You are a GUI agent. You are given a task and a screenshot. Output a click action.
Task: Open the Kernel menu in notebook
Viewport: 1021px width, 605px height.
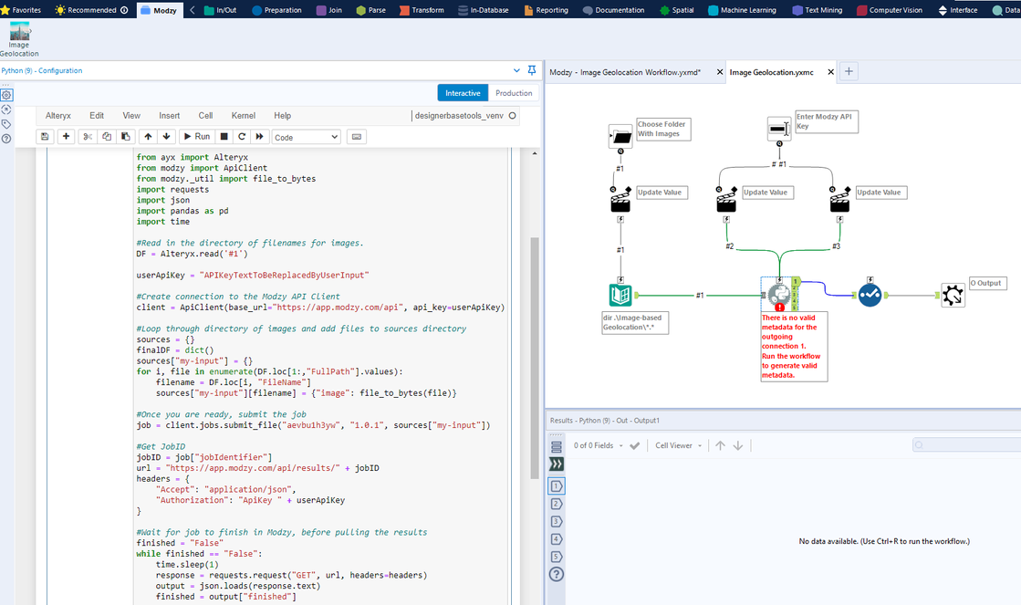pos(244,116)
